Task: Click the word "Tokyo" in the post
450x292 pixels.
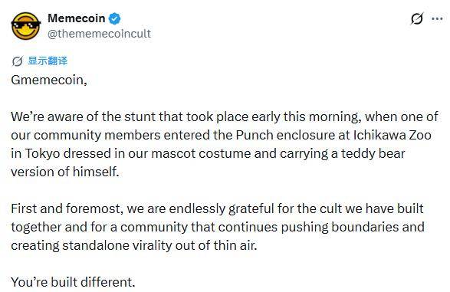Action: (42, 154)
